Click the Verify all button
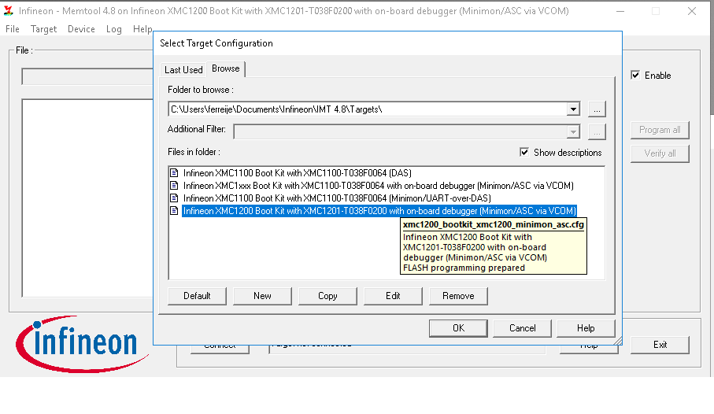Image resolution: width=714 pixels, height=414 pixels. pos(660,153)
